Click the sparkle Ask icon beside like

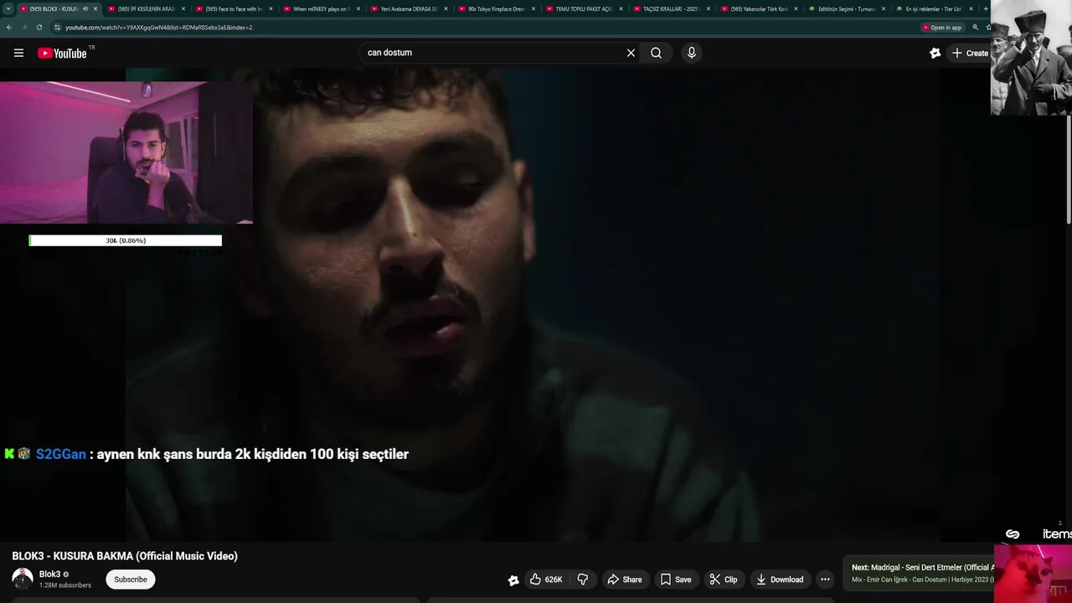click(513, 580)
